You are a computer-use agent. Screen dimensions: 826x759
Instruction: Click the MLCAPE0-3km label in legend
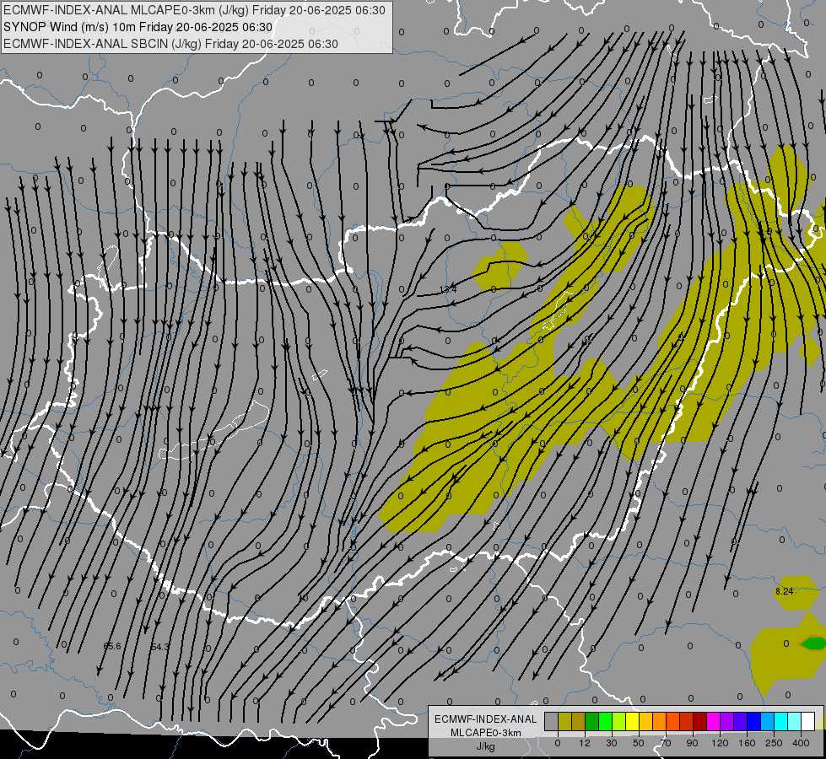[x=486, y=733]
